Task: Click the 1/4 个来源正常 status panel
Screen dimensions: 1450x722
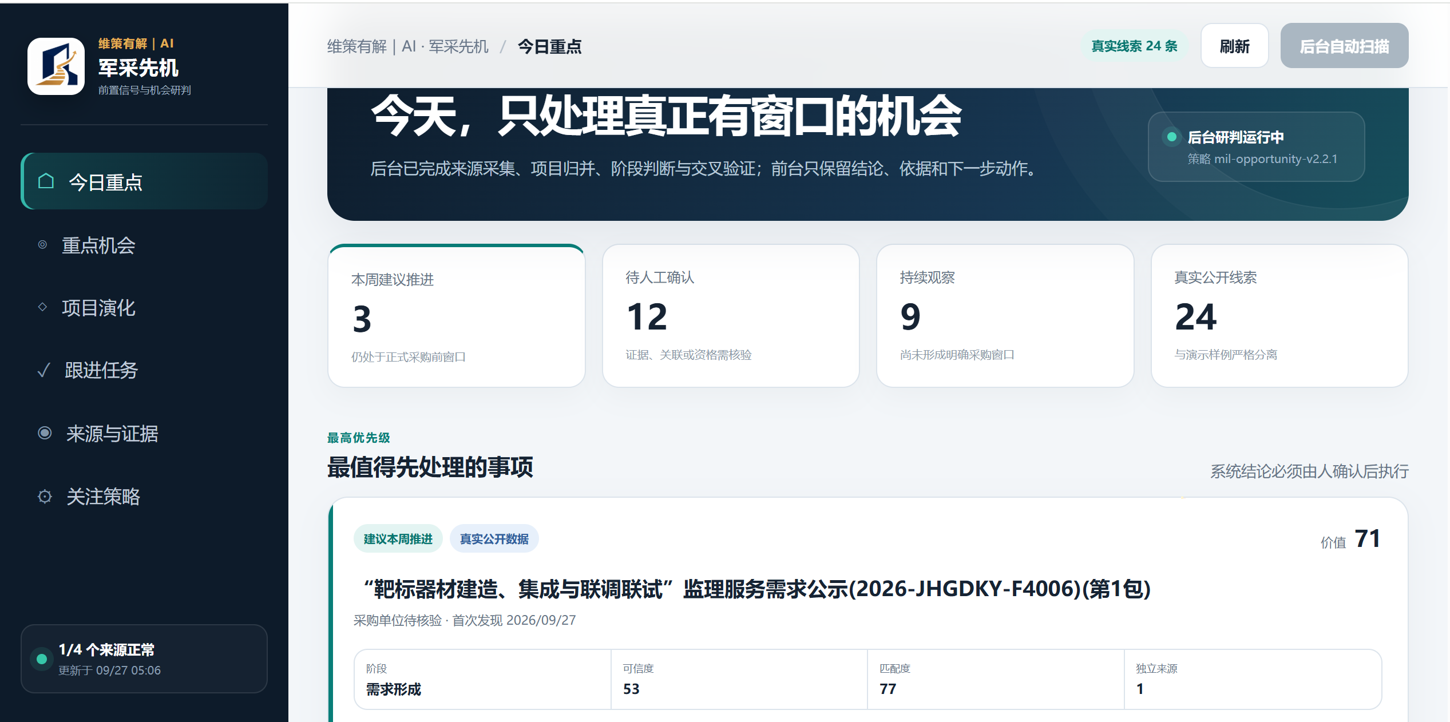Action: (x=144, y=658)
